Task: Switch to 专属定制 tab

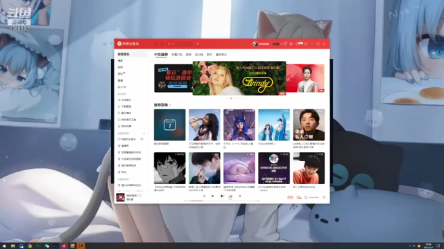Action: coord(177,55)
